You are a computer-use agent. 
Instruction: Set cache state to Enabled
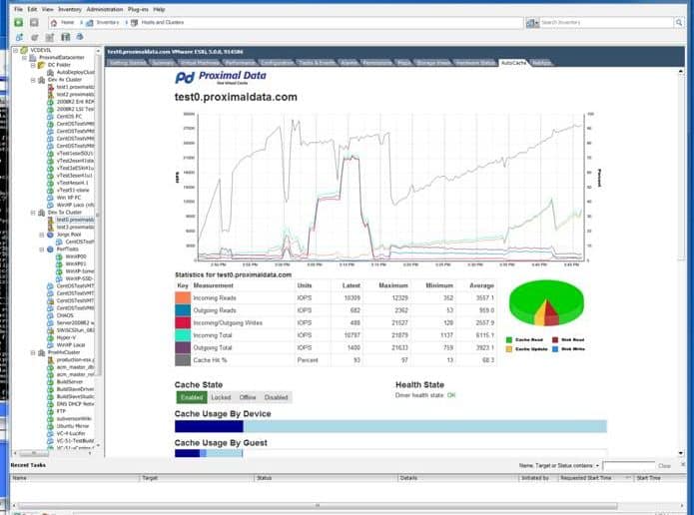coord(192,397)
